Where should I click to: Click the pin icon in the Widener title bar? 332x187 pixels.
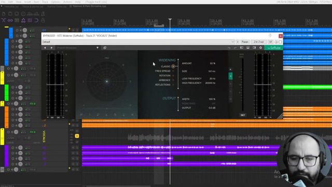coord(270,36)
